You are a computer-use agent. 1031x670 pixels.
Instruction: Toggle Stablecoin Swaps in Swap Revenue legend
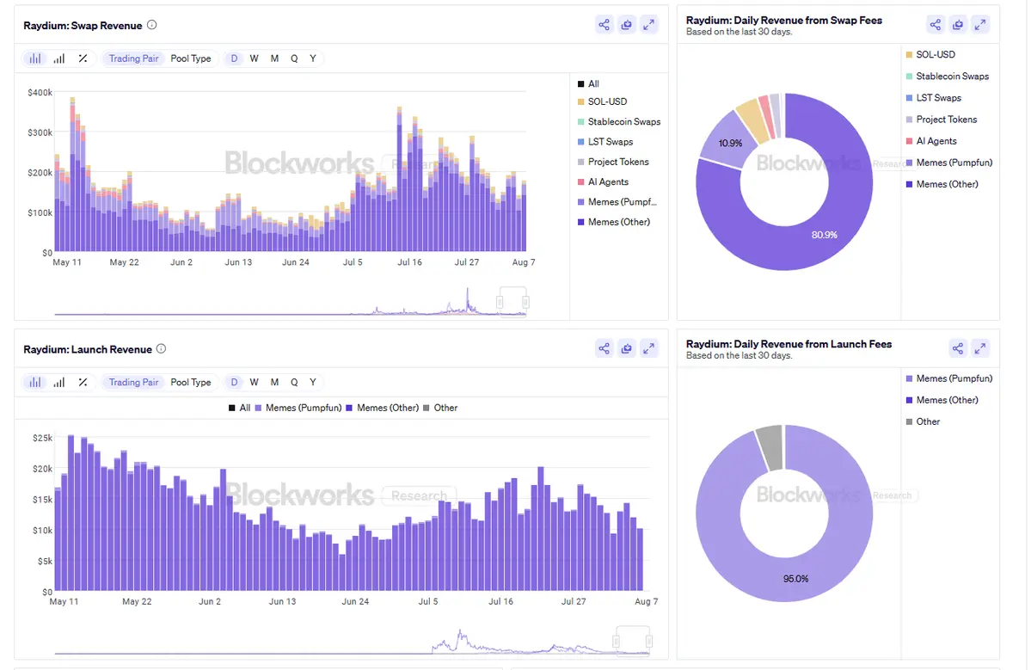point(619,121)
